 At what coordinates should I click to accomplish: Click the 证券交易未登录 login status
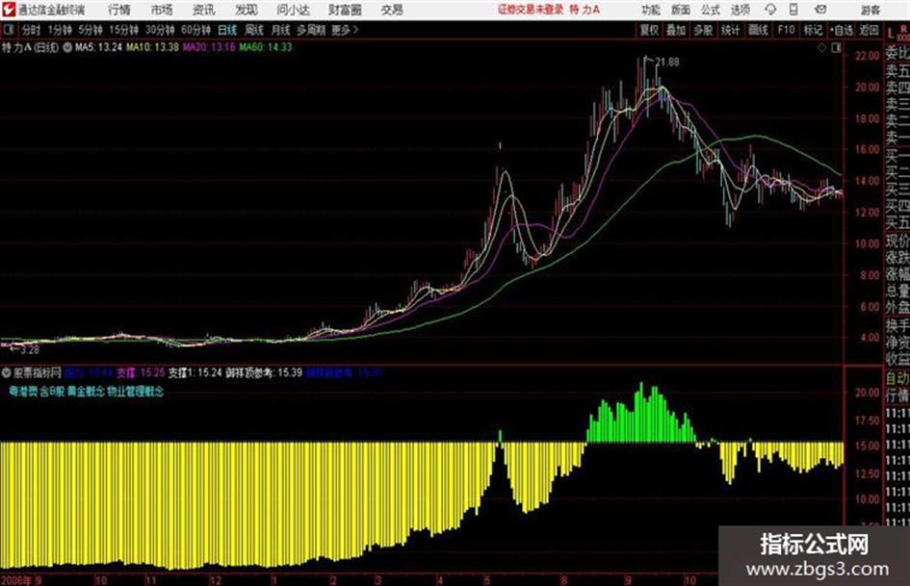pyautogui.click(x=531, y=10)
